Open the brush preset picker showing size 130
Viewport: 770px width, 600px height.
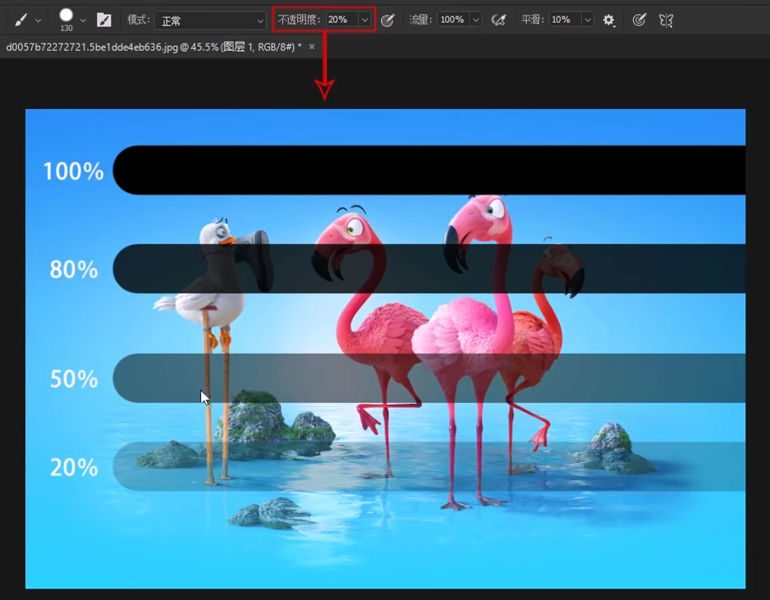pos(66,19)
